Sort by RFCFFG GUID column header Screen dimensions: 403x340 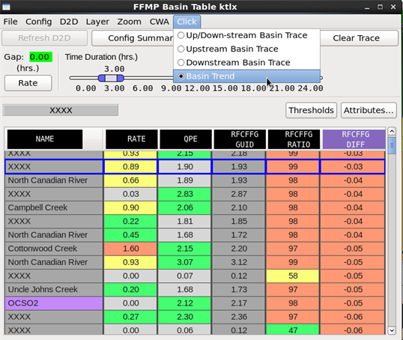coord(240,139)
